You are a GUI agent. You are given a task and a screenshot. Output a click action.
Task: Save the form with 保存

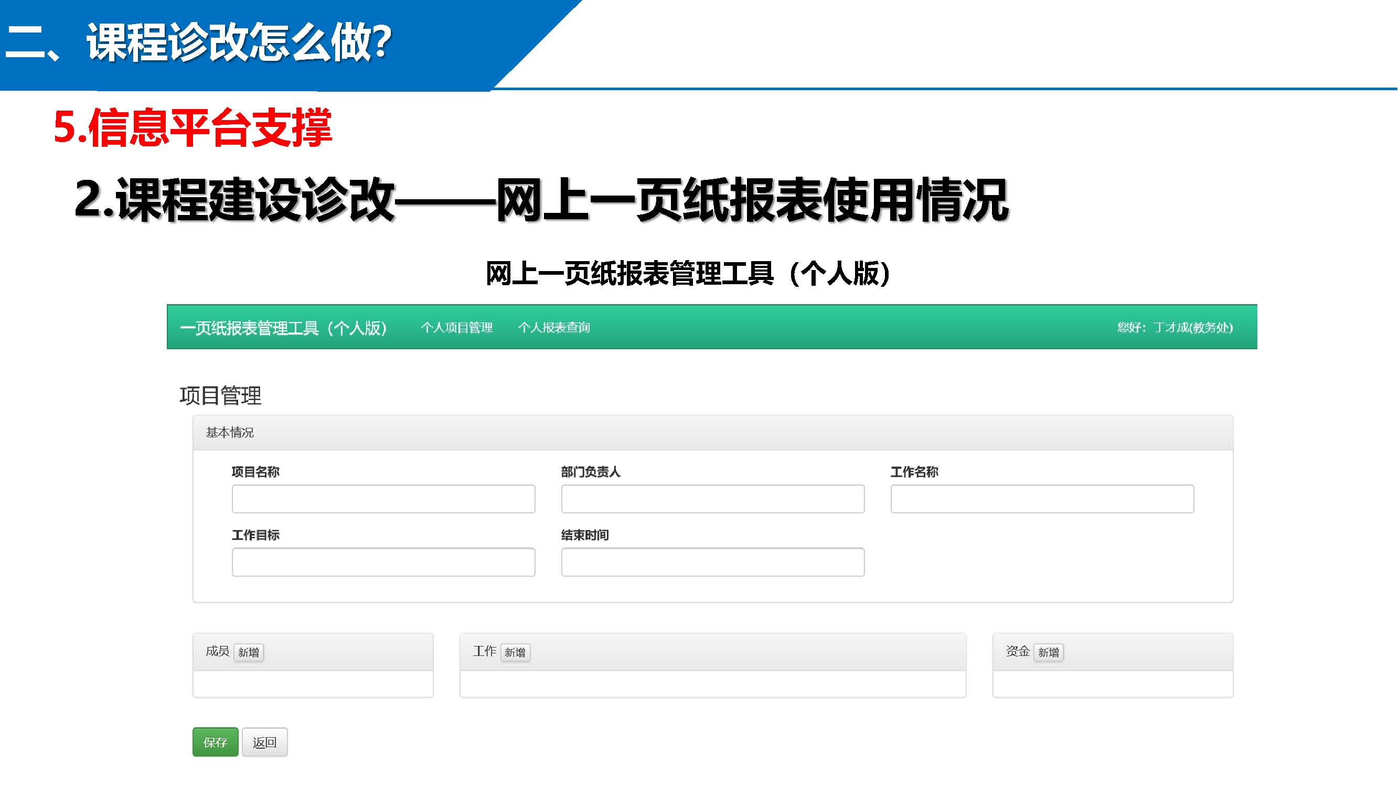tap(216, 742)
